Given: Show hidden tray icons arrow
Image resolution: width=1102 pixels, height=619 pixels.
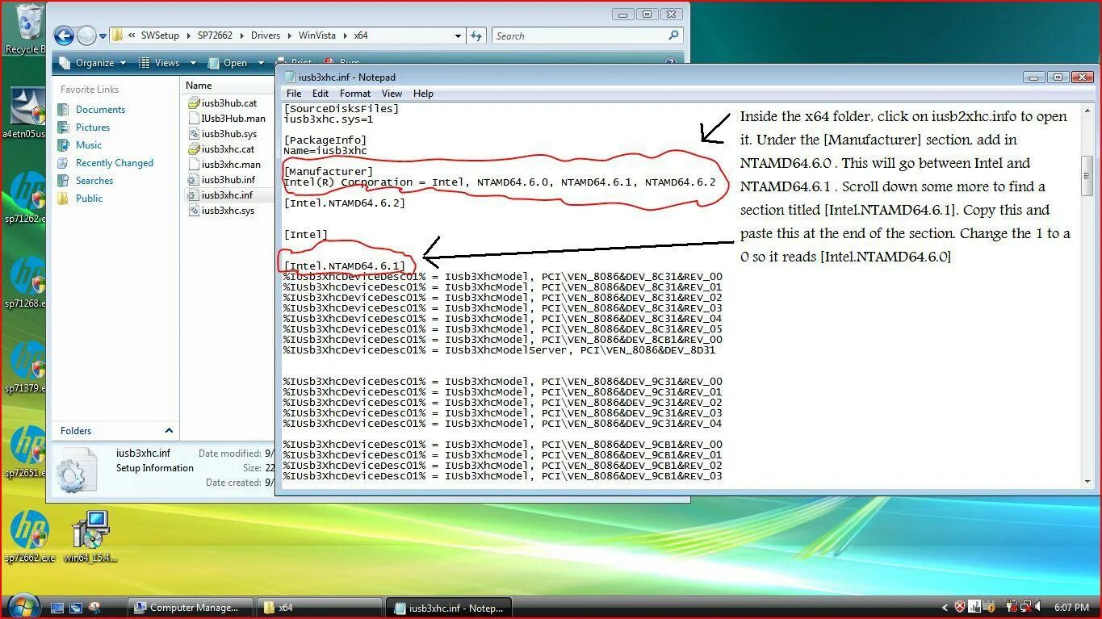Looking at the screenshot, I should [945, 607].
